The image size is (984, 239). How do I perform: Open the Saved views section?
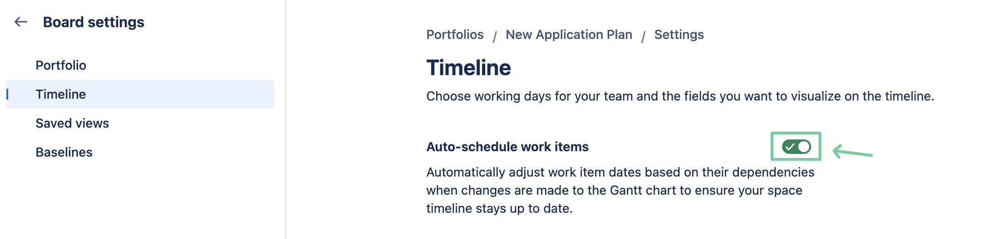72,123
